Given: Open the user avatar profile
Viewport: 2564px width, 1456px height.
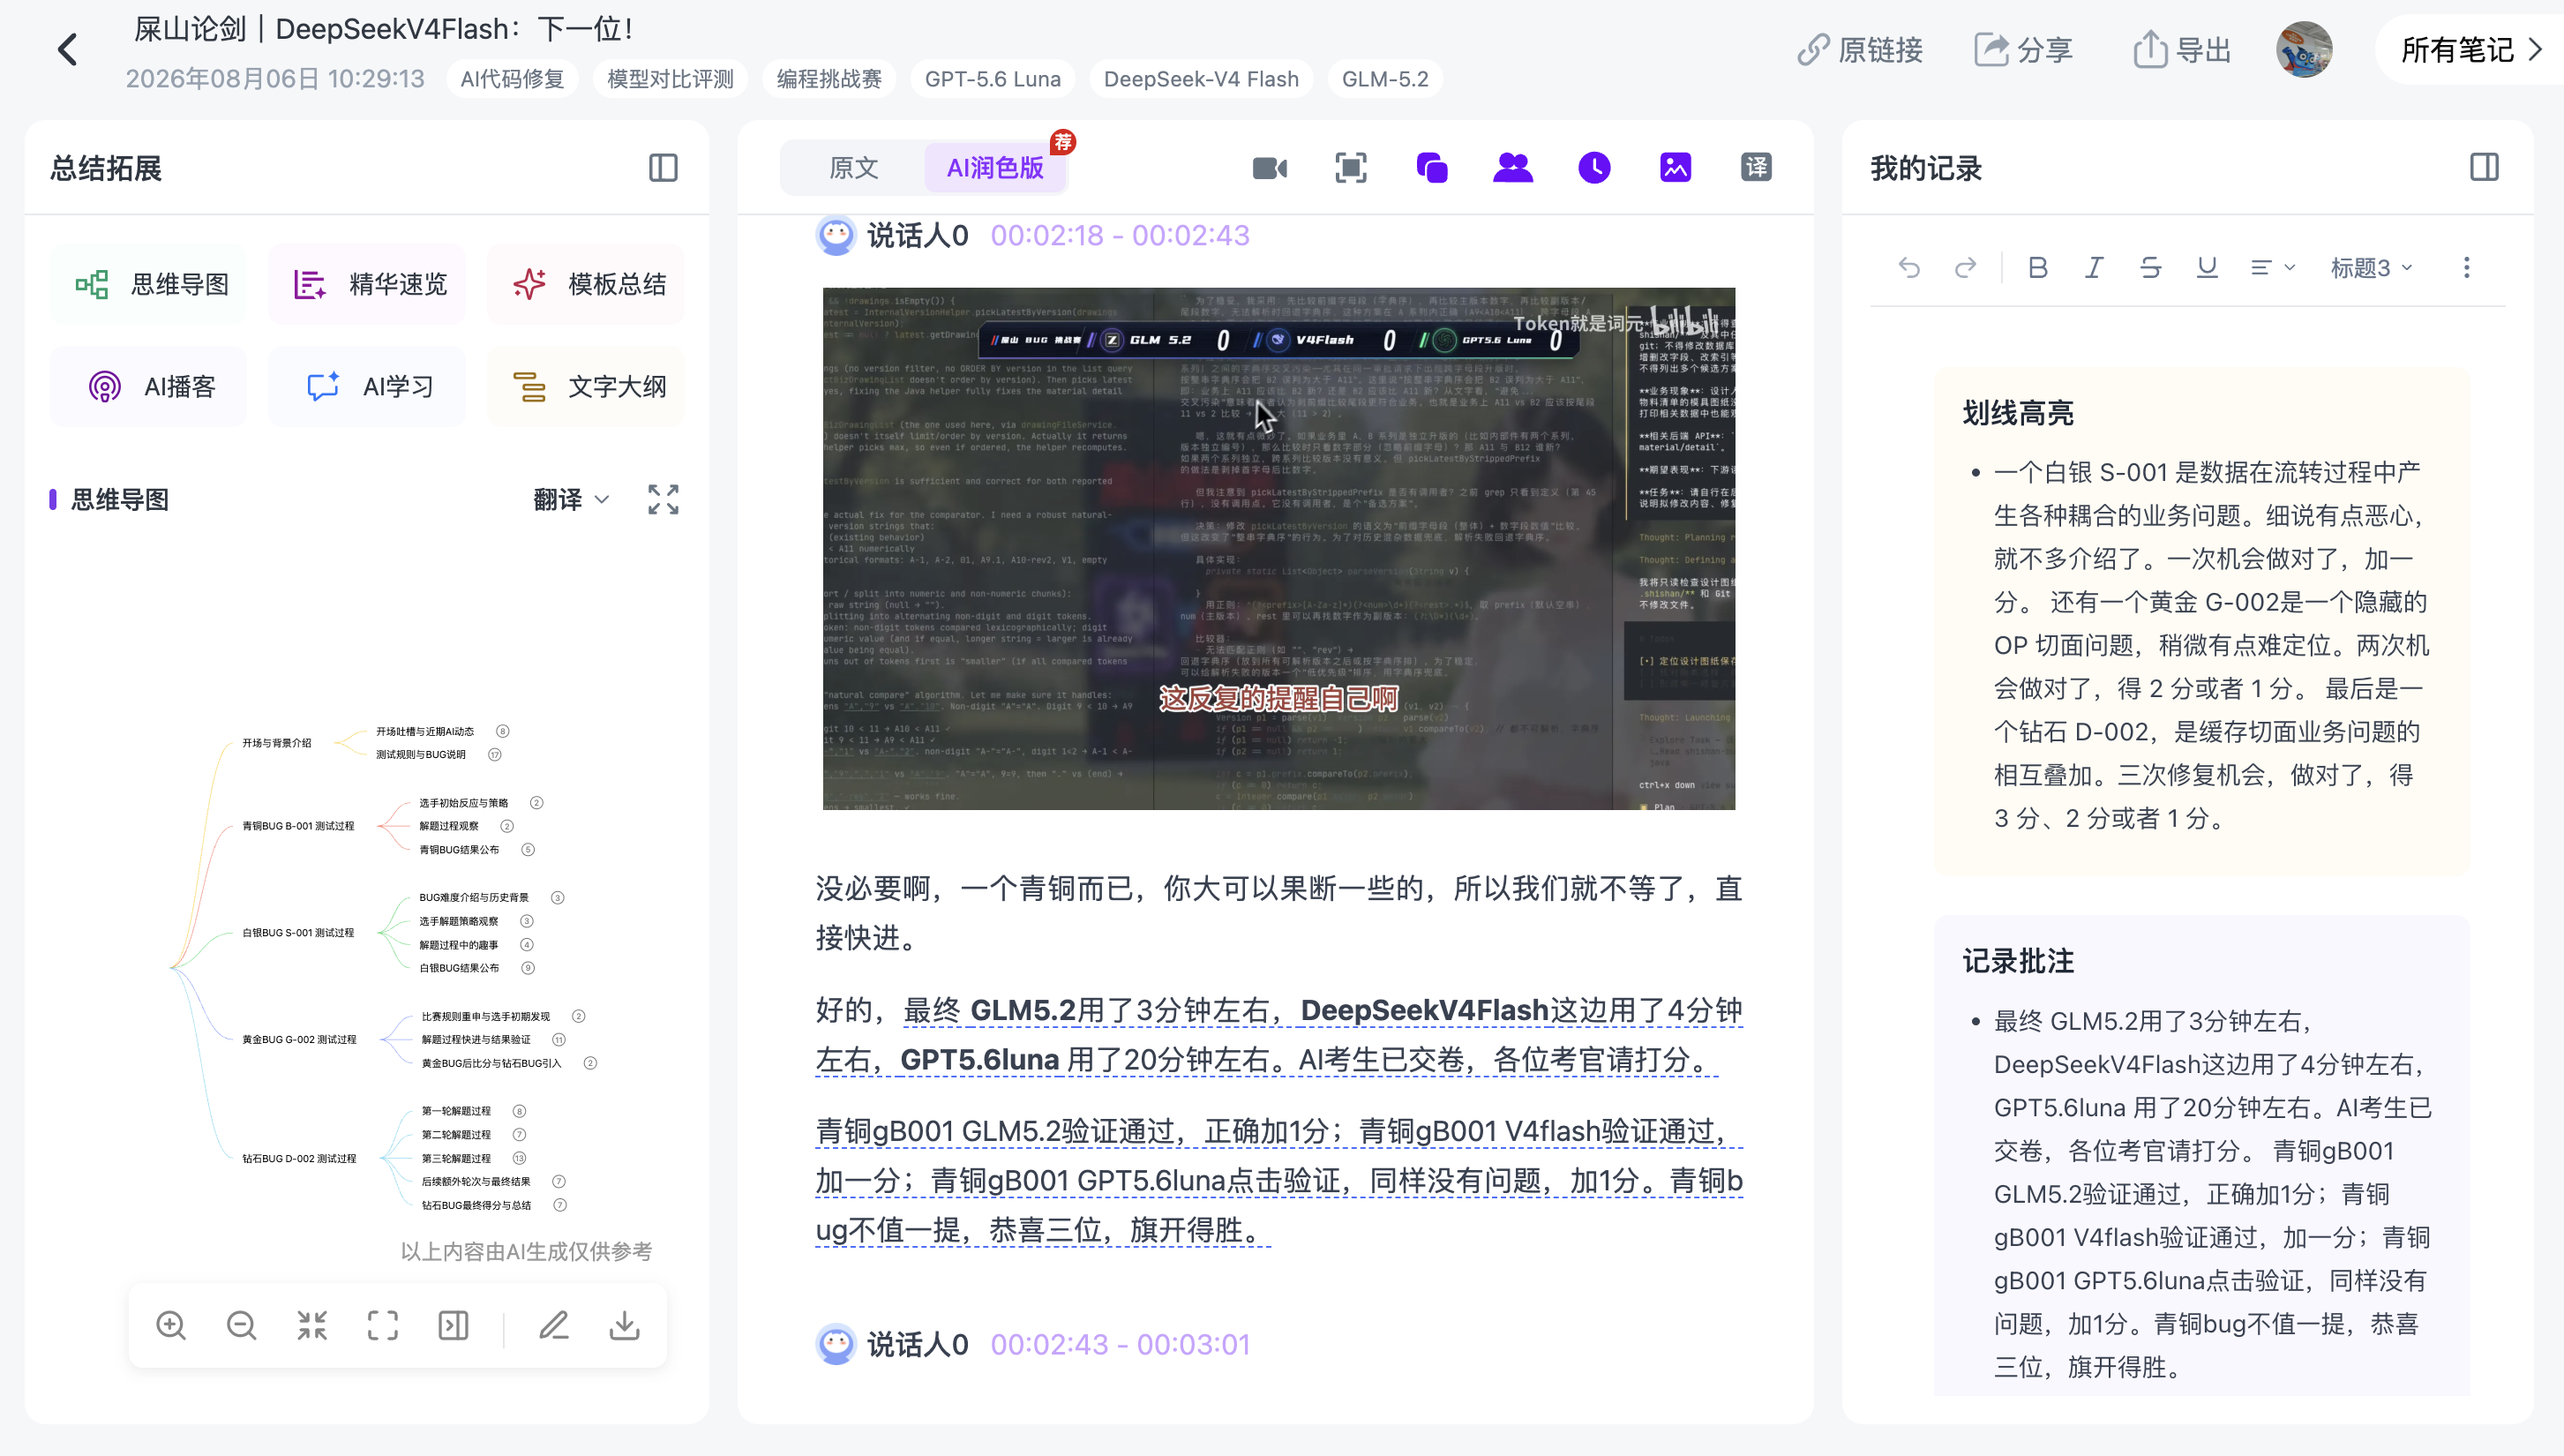Looking at the screenshot, I should click(2304, 49).
